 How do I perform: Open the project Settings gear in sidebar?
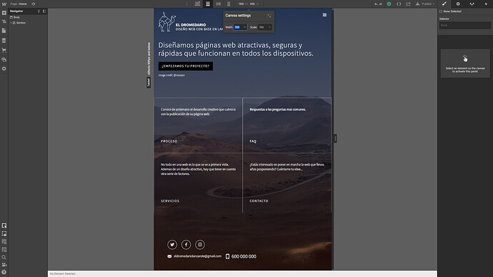pyautogui.click(x=4, y=69)
